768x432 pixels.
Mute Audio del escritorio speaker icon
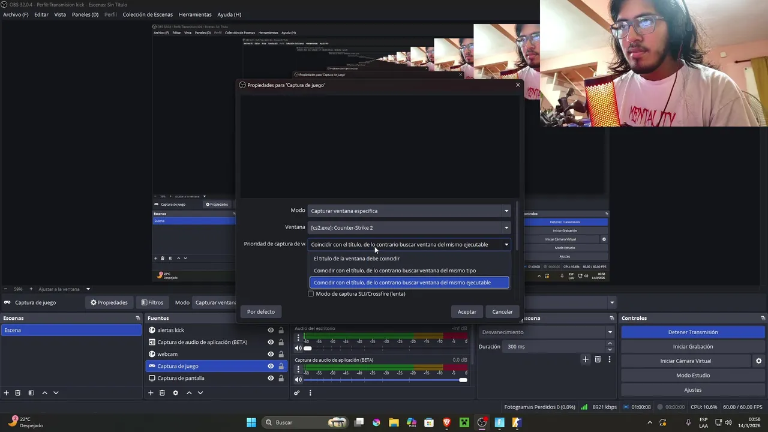click(x=298, y=348)
